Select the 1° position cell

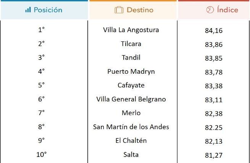coord(41,30)
